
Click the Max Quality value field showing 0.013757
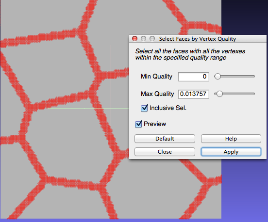194,94
